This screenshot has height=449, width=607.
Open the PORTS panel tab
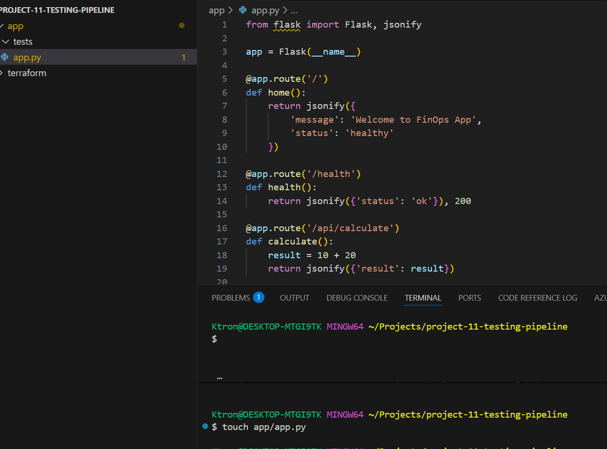[x=470, y=298]
